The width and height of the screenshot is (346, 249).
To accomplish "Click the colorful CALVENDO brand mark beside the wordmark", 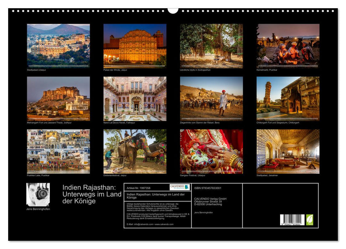I will pyautogui.click(x=187, y=187).
